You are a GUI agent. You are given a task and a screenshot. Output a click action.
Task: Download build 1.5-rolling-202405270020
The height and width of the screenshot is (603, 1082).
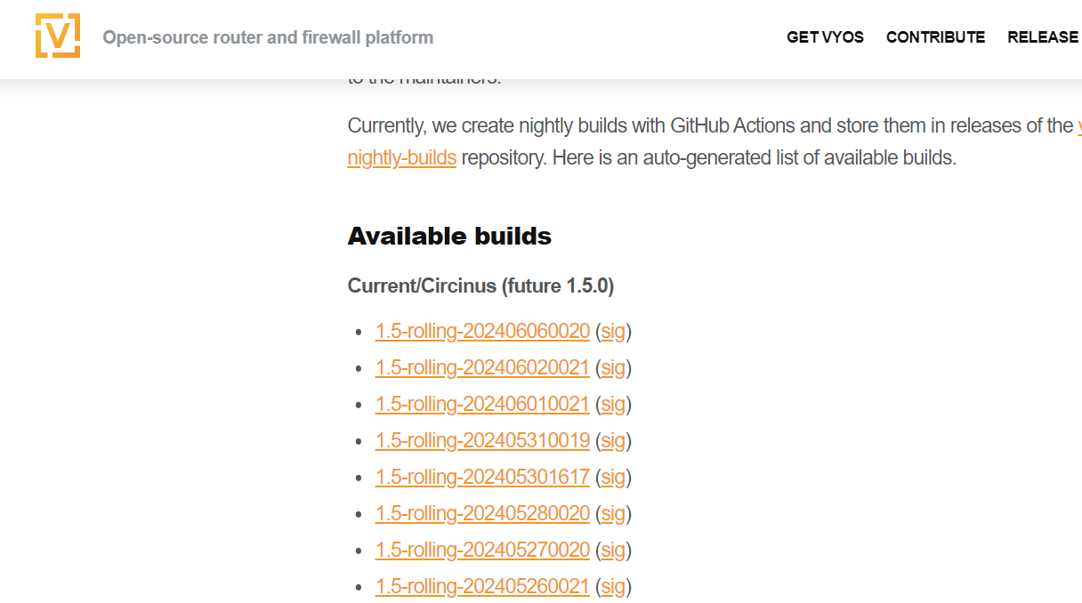[x=482, y=551]
